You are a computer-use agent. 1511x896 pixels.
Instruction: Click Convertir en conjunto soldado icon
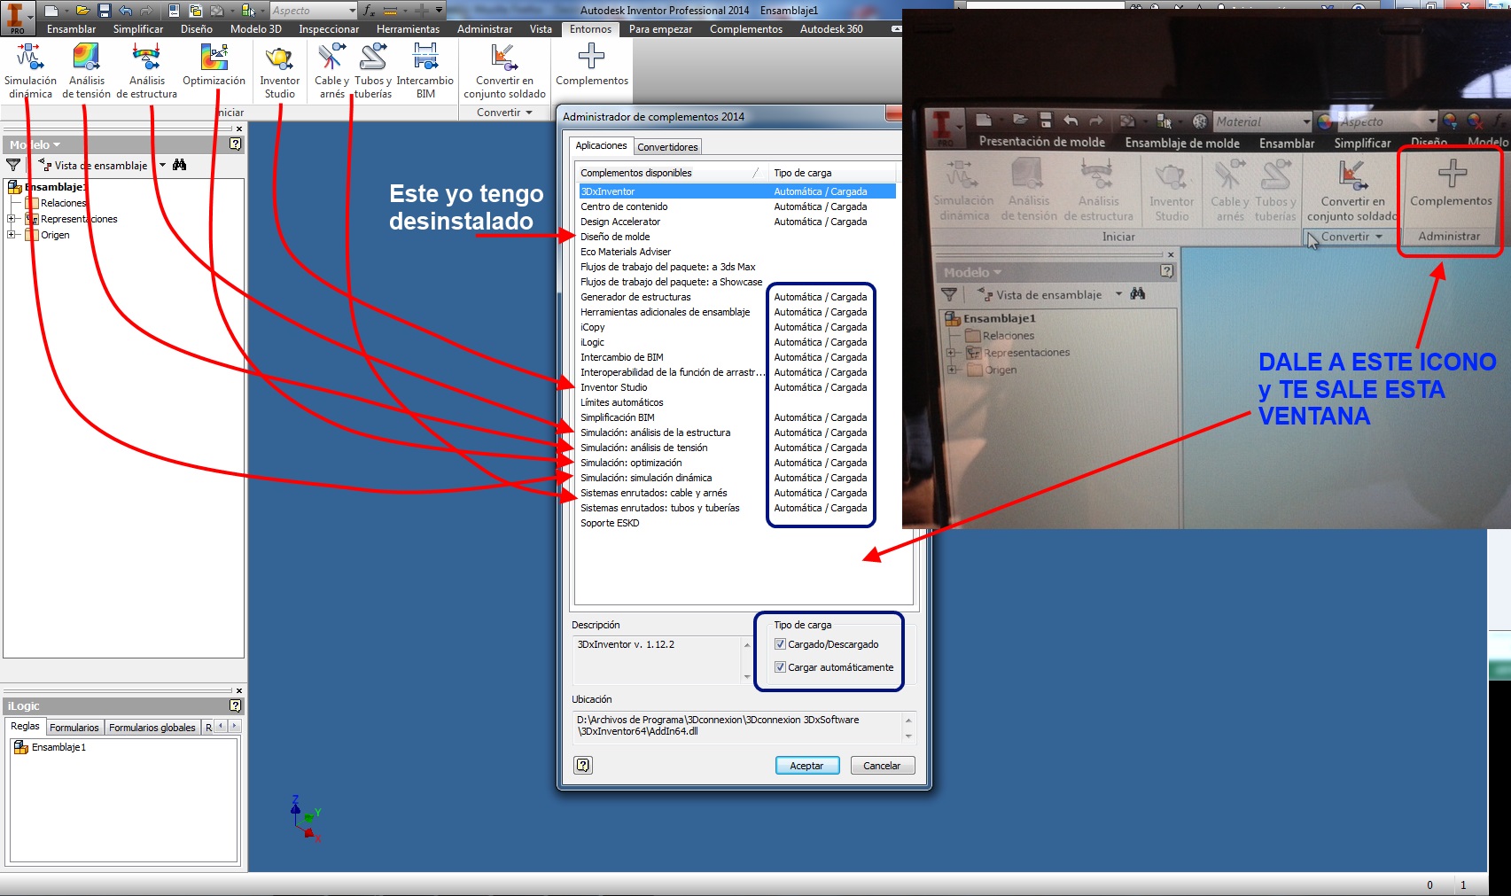(x=504, y=71)
